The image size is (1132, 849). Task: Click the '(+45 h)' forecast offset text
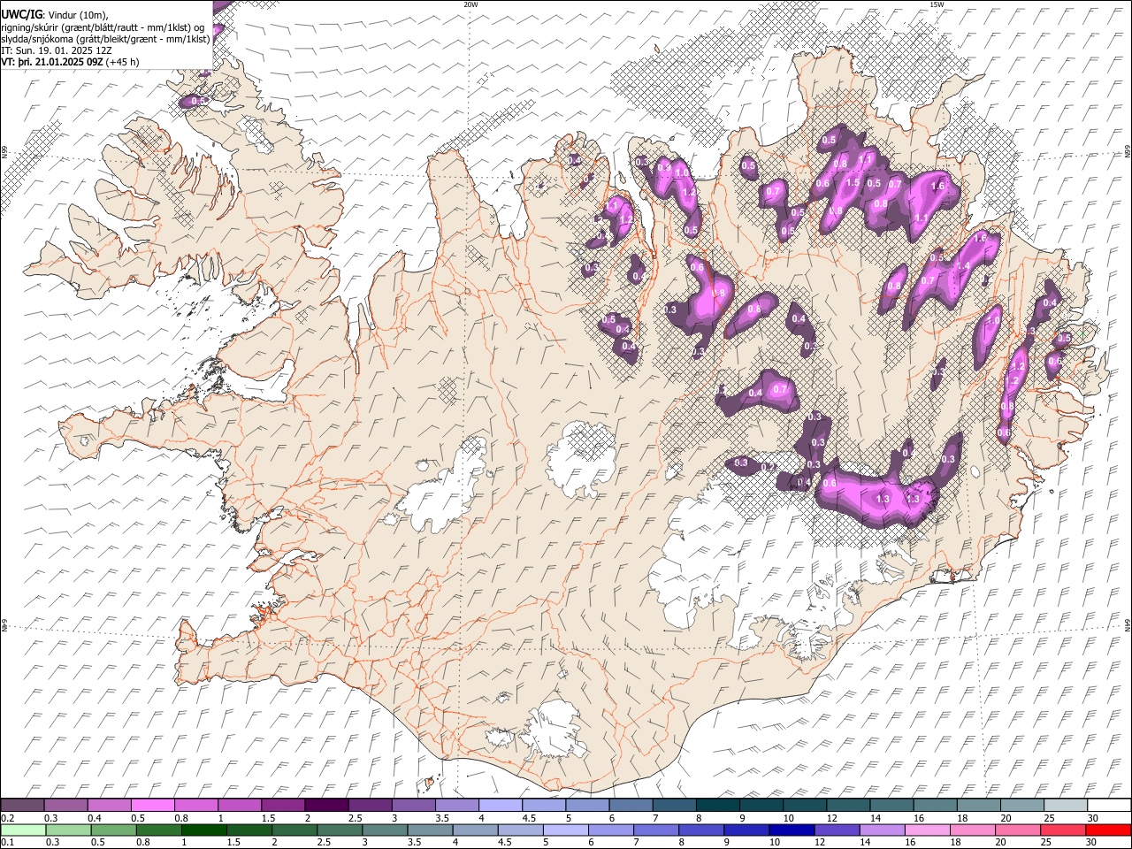122,62
